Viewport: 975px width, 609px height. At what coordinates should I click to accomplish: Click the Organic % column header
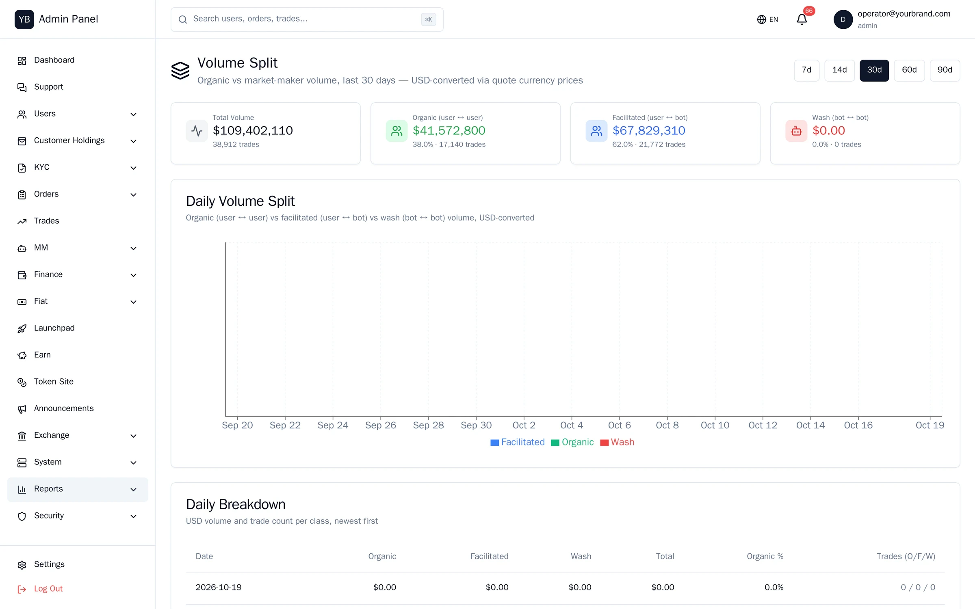point(765,556)
